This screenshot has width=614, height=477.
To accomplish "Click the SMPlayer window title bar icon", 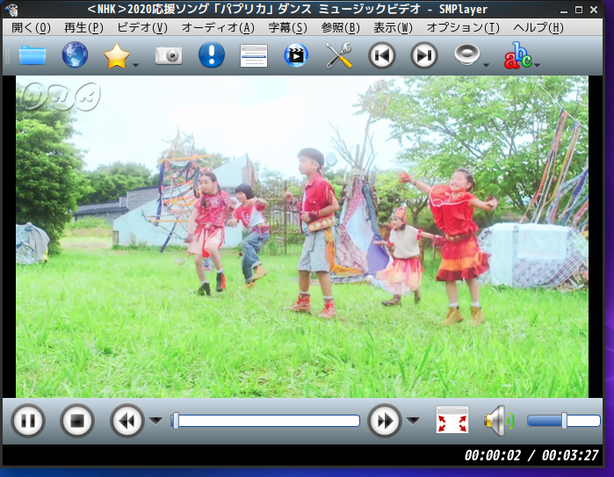I will 11,10.
